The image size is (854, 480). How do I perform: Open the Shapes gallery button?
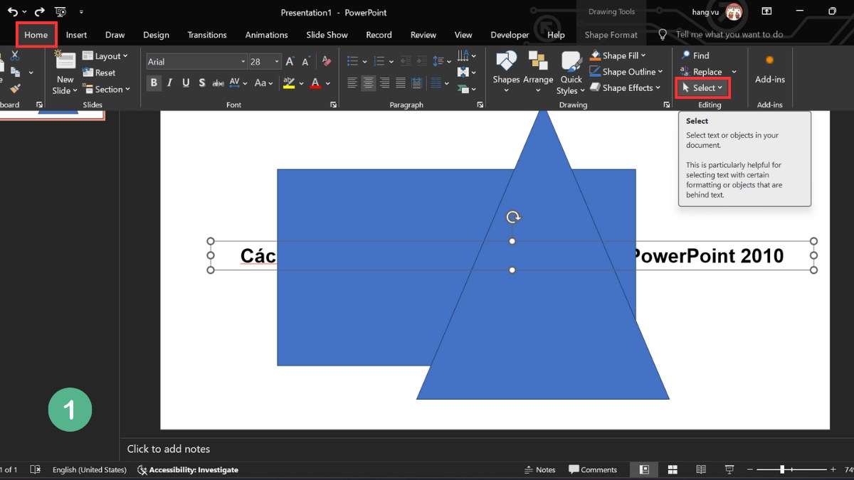[506, 72]
